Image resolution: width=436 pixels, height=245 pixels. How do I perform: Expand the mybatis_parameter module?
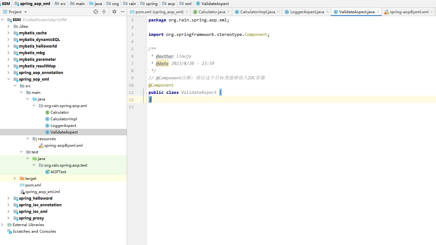9,59
